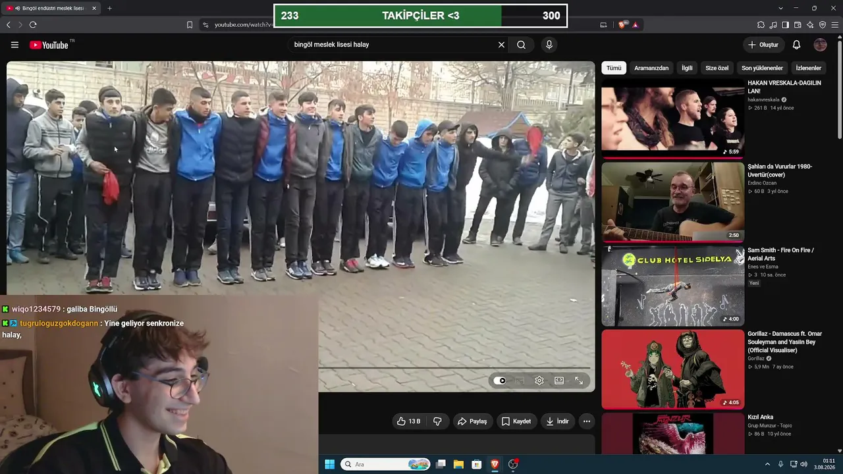
Task: Open YouTube notifications bell
Action: tap(796, 45)
